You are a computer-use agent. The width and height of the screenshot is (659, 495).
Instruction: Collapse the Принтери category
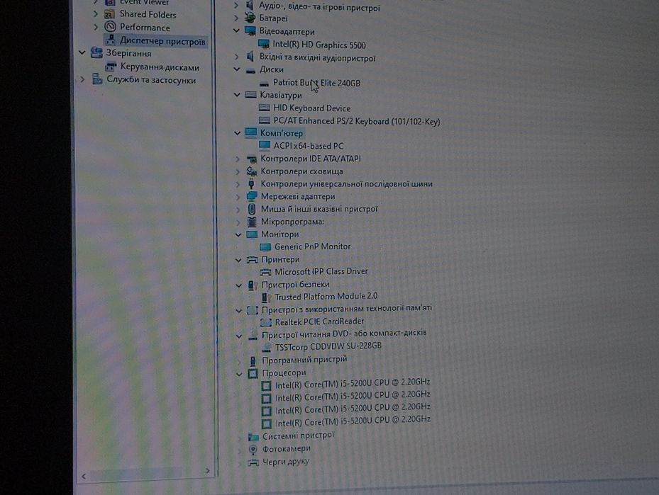[x=239, y=260]
